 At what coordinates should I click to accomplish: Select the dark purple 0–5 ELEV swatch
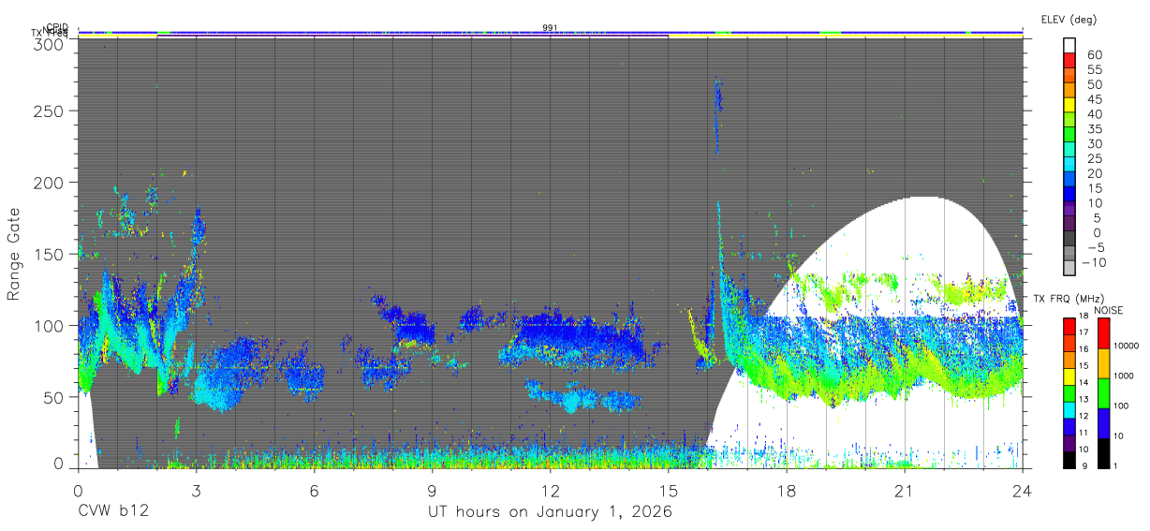(x=1069, y=225)
